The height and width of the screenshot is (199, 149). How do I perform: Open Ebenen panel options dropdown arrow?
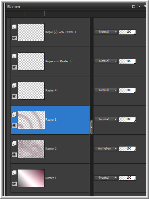[x=139, y=7]
